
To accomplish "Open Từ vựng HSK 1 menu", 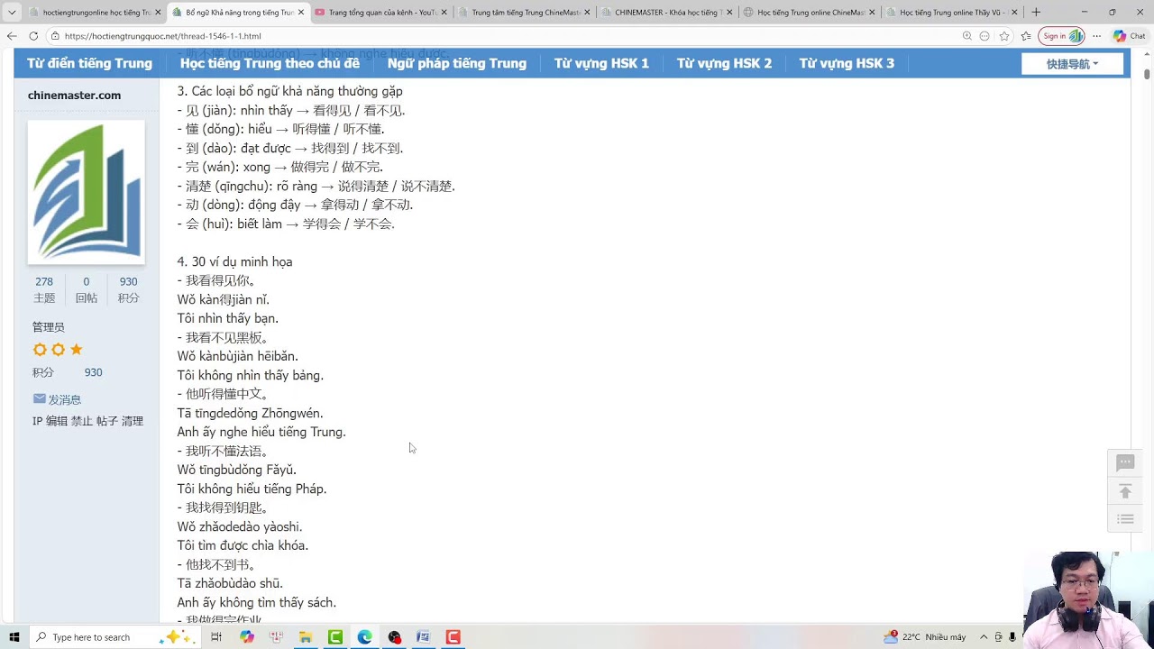I will [x=601, y=63].
